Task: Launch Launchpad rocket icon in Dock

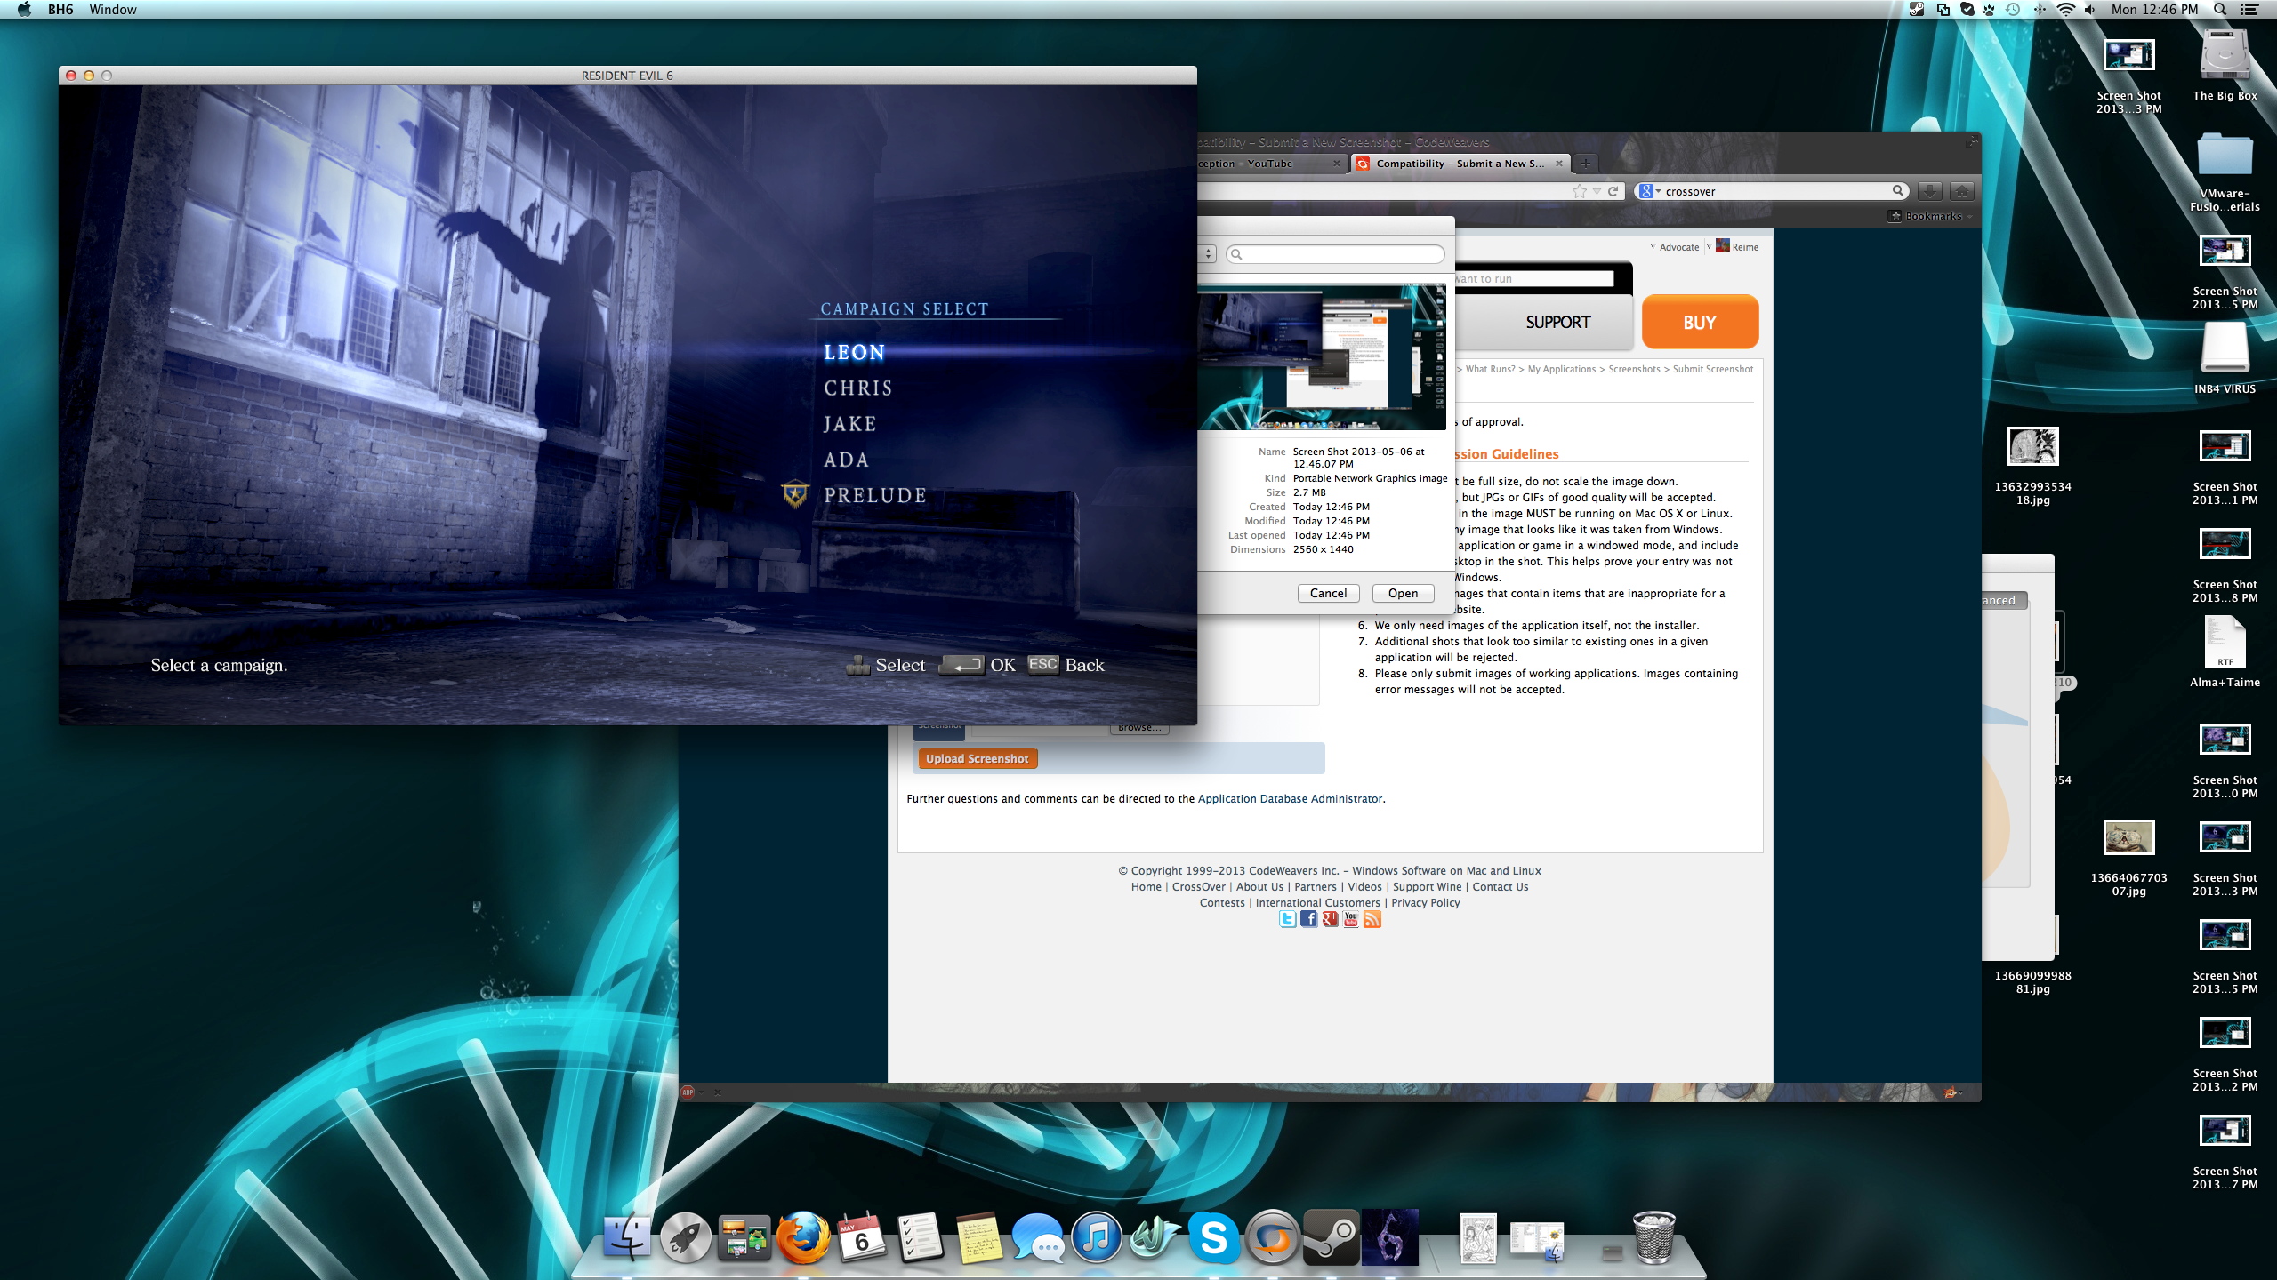Action: click(x=685, y=1236)
